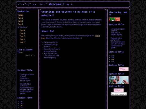Go to Page 1 link
The image size is (146, 109).
pos(20,18)
